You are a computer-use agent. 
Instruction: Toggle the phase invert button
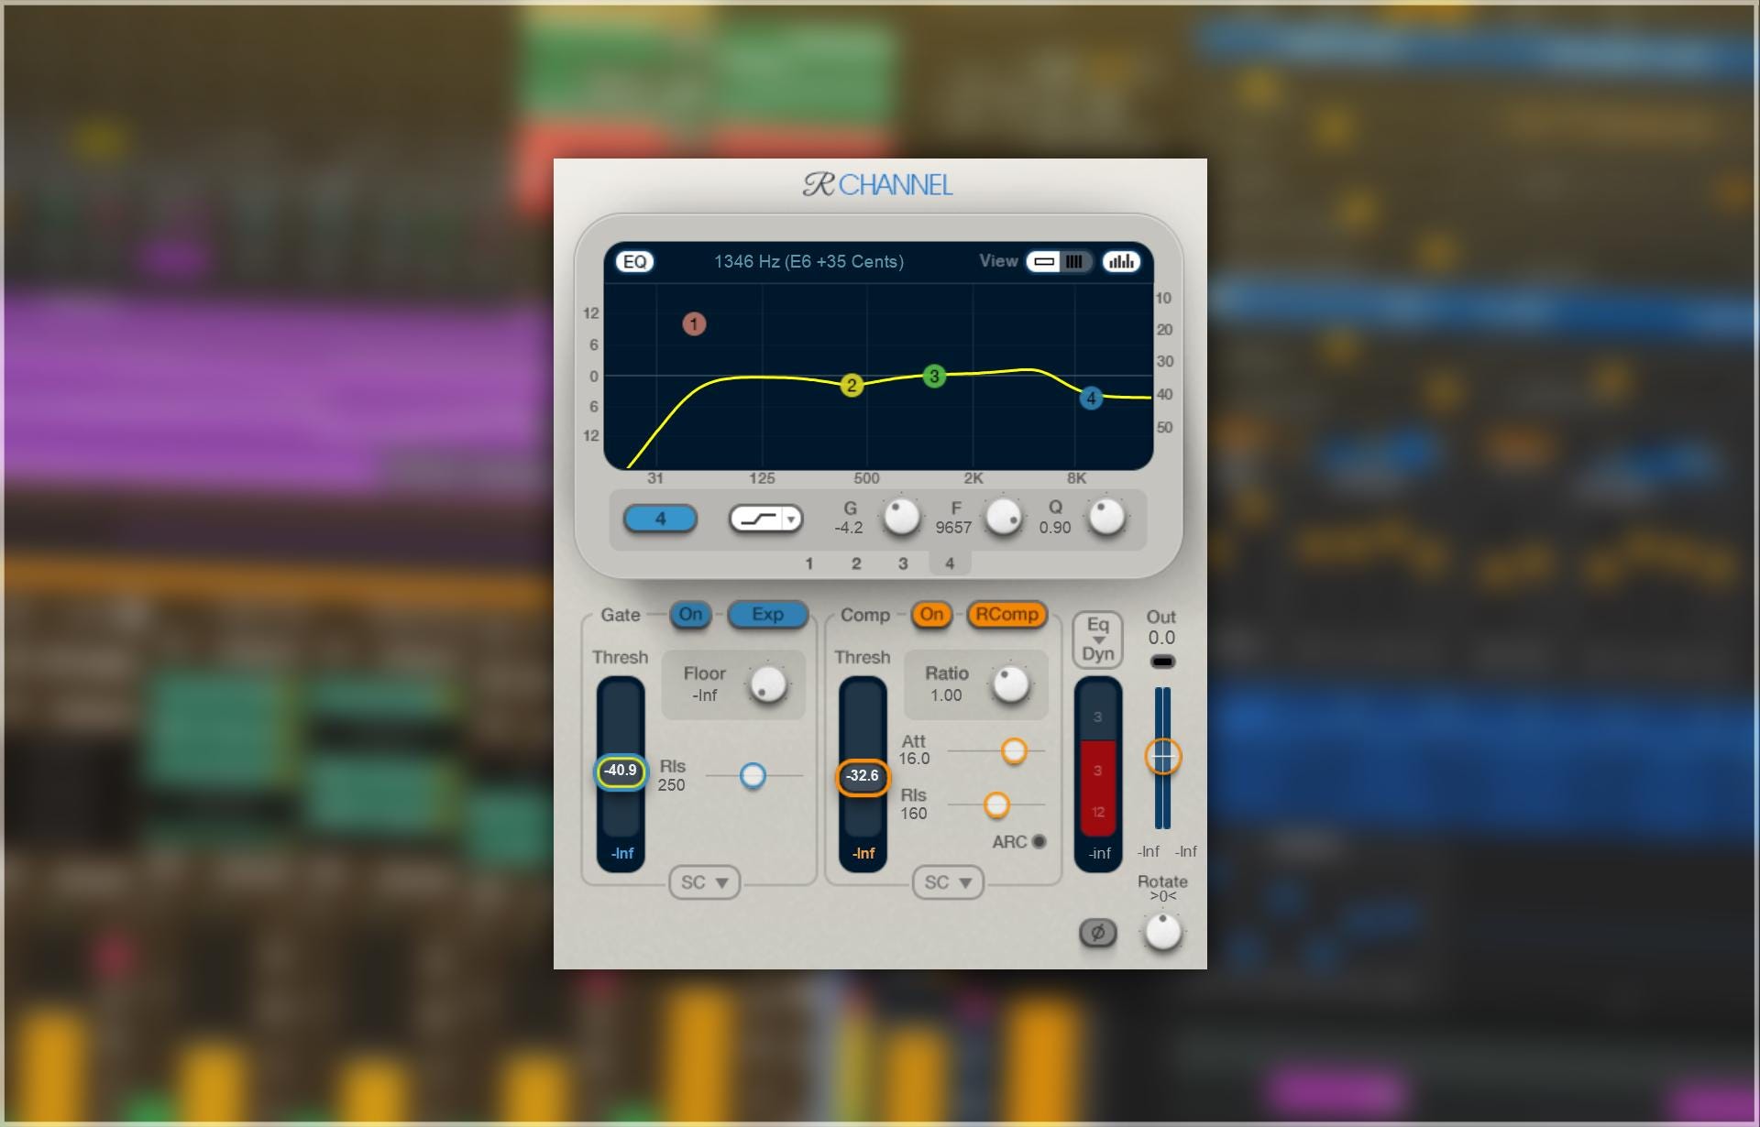coord(1098,934)
